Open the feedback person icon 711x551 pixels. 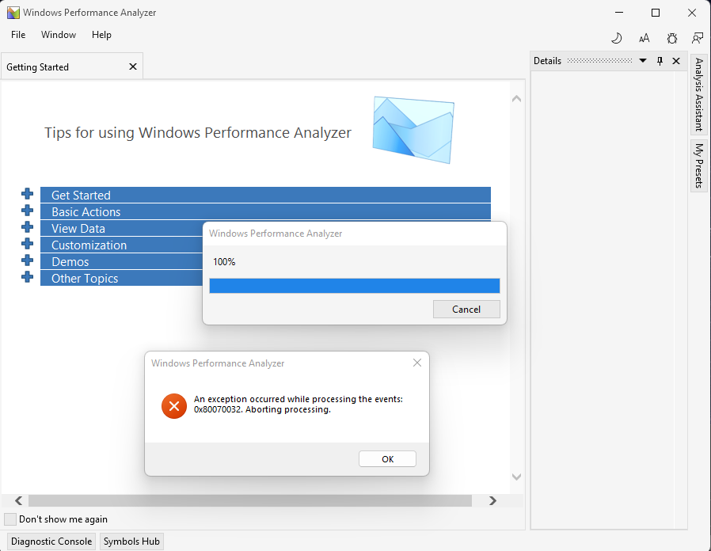[x=698, y=39]
